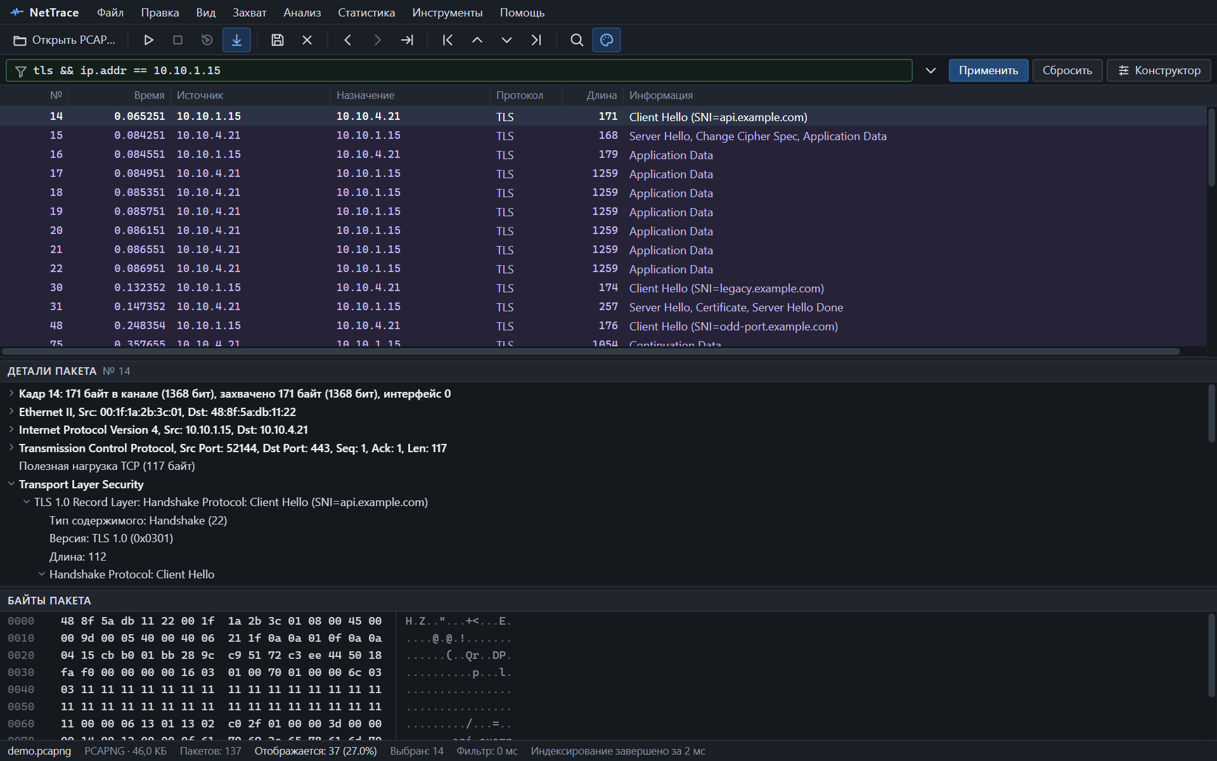Image resolution: width=1217 pixels, height=761 pixels.
Task: Click the packet list vertical scrollbar
Action: pos(1211,147)
